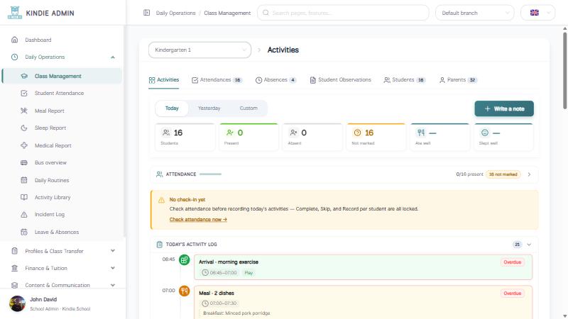Image resolution: width=568 pixels, height=319 pixels.
Task: Collapse Today's Activity Log chevron
Action: [x=529, y=245]
